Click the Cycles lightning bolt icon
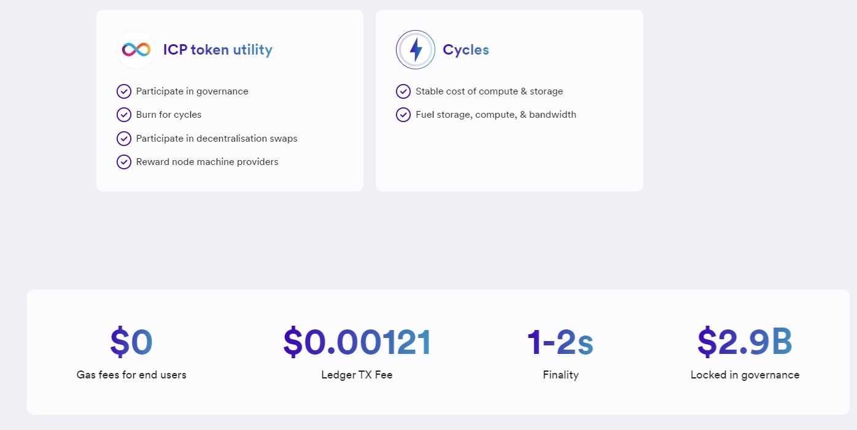Screen dimensions: 857x430 pos(416,50)
